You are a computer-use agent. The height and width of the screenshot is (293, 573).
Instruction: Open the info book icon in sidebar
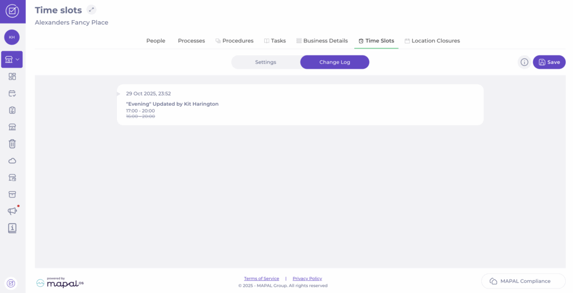coord(12,228)
